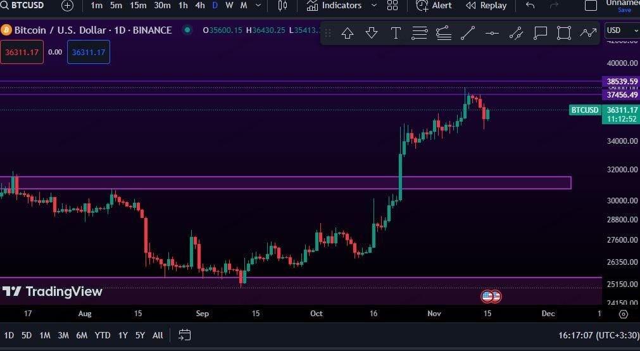Grab the favorites toolbar drag handle
The image size is (640, 351).
(328, 33)
